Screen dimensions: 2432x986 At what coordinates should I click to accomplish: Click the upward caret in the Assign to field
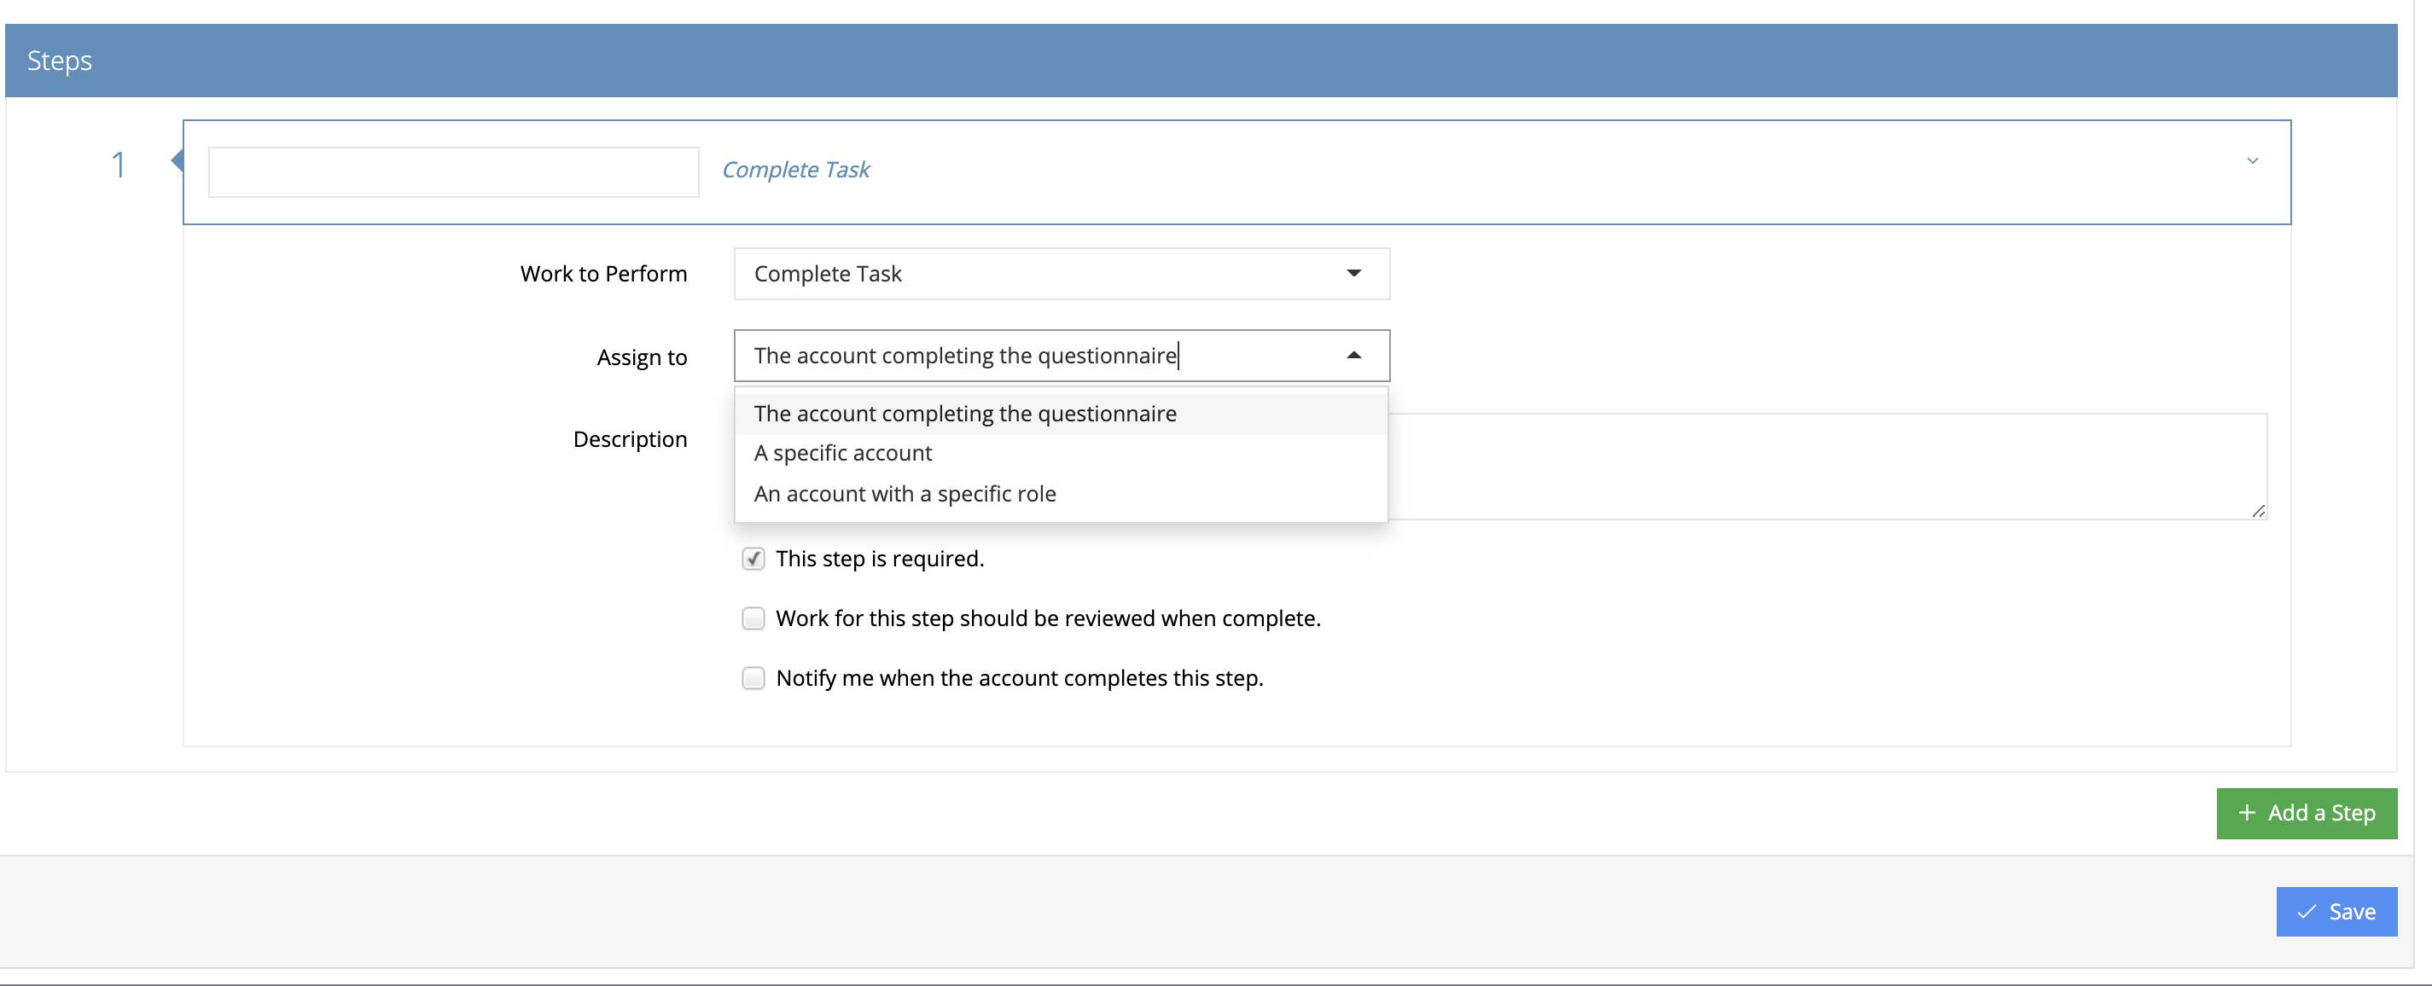(1354, 356)
